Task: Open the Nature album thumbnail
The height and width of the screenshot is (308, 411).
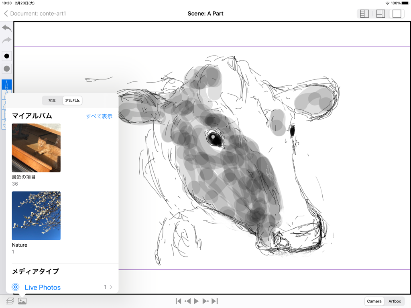Action: [x=36, y=215]
